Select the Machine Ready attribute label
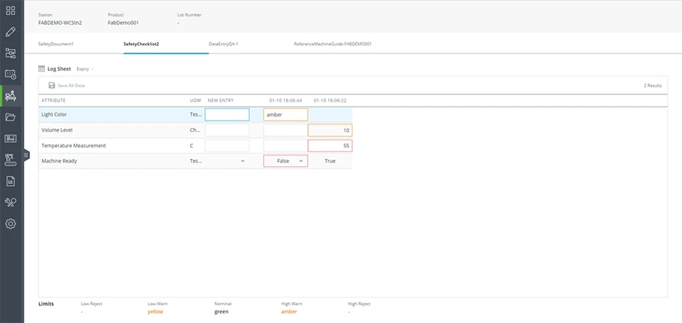The height and width of the screenshot is (323, 682). [59, 161]
